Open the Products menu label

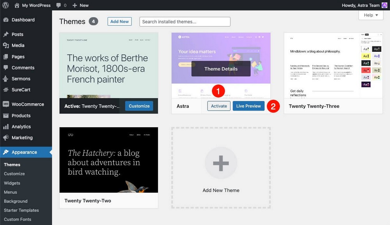coord(21,116)
